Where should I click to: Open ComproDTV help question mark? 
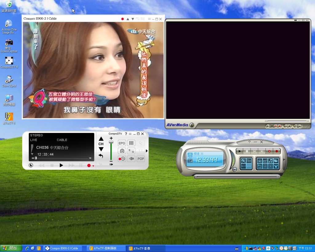tap(126, 134)
